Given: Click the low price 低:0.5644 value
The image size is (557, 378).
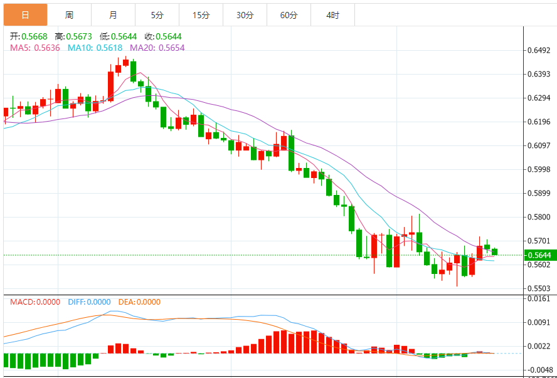Looking at the screenshot, I should pyautogui.click(x=118, y=36).
